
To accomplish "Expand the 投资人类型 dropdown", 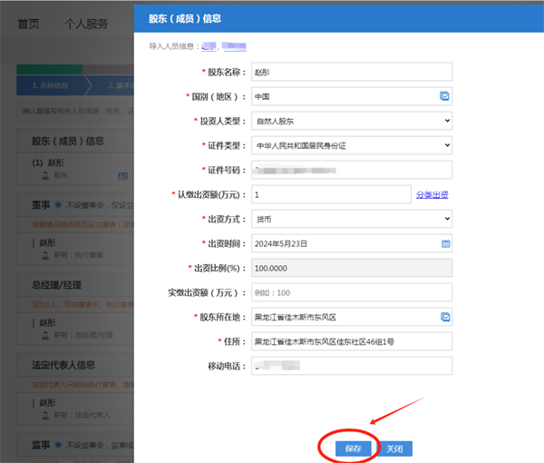I will click(x=350, y=120).
